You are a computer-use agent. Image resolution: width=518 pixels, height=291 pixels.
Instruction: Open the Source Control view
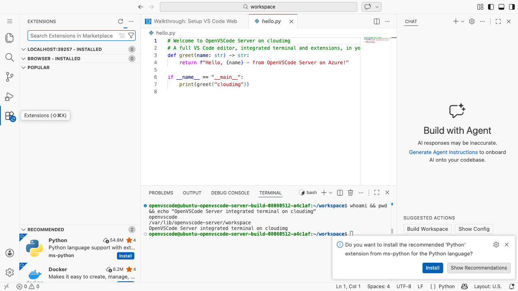(10, 77)
